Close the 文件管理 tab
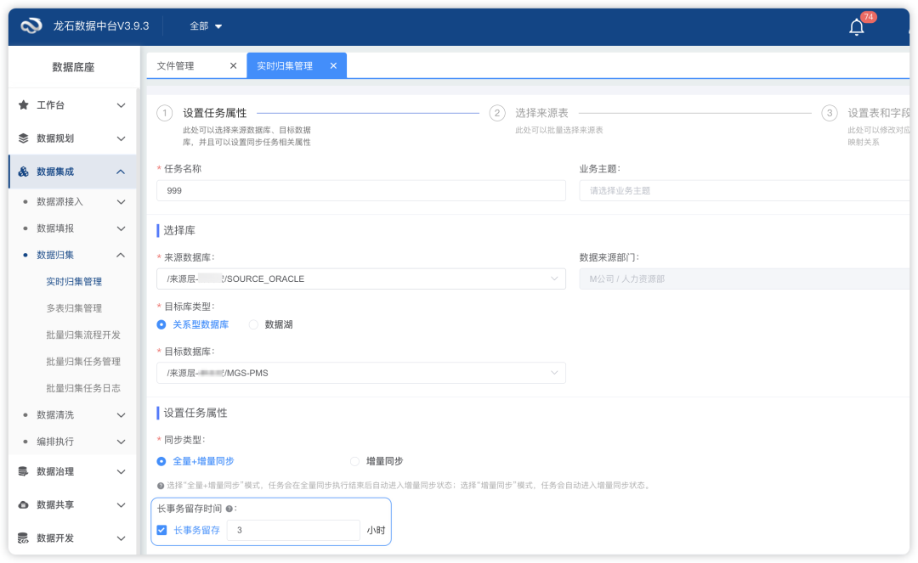Screen dimensions: 918x563 tap(233, 66)
